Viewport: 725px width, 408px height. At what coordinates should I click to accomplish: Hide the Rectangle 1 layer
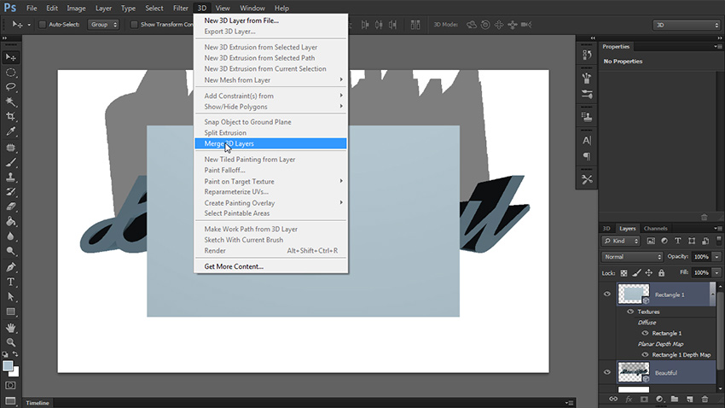point(607,294)
